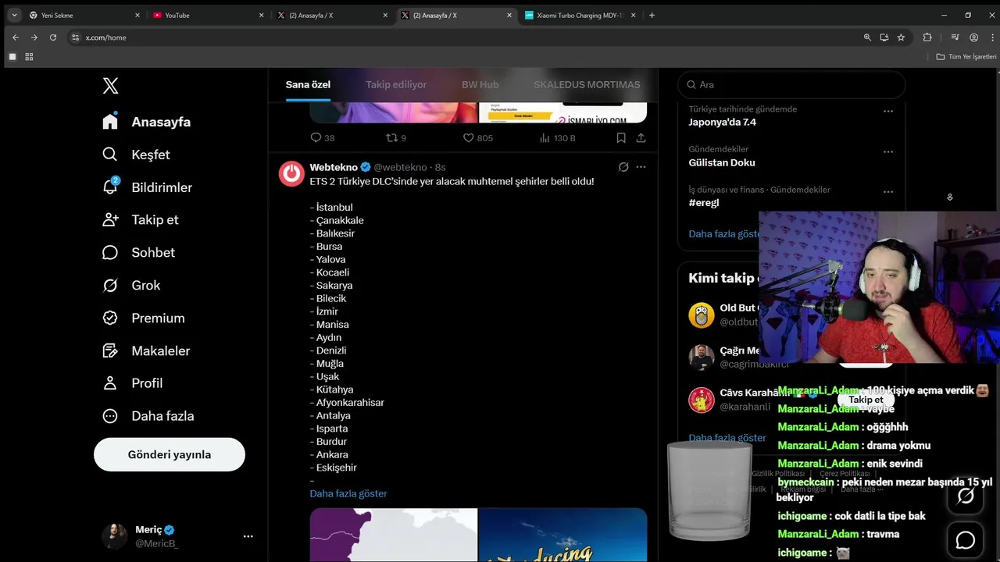Image resolution: width=1000 pixels, height=562 pixels.
Task: Expand Daha fazla sidebar menu
Action: click(x=148, y=416)
